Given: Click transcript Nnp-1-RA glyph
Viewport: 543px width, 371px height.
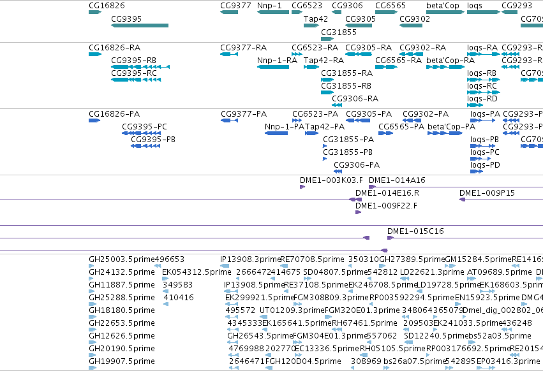Looking at the screenshot, I should click(x=273, y=67).
